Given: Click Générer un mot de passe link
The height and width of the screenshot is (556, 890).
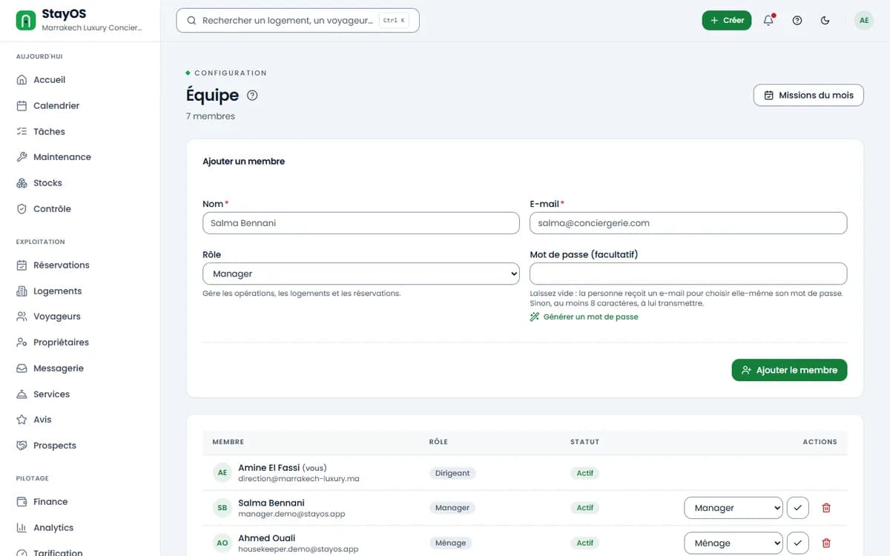Looking at the screenshot, I should 584,317.
